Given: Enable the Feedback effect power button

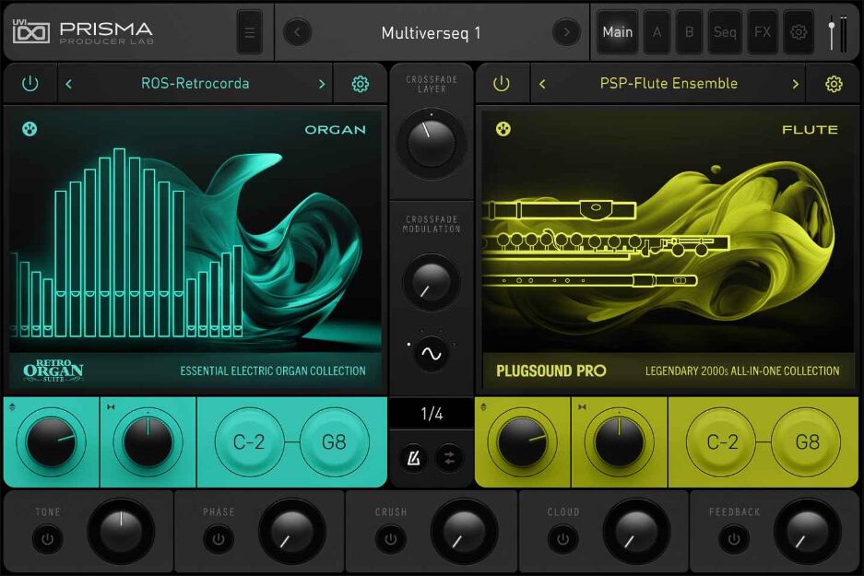Looking at the screenshot, I should [733, 537].
